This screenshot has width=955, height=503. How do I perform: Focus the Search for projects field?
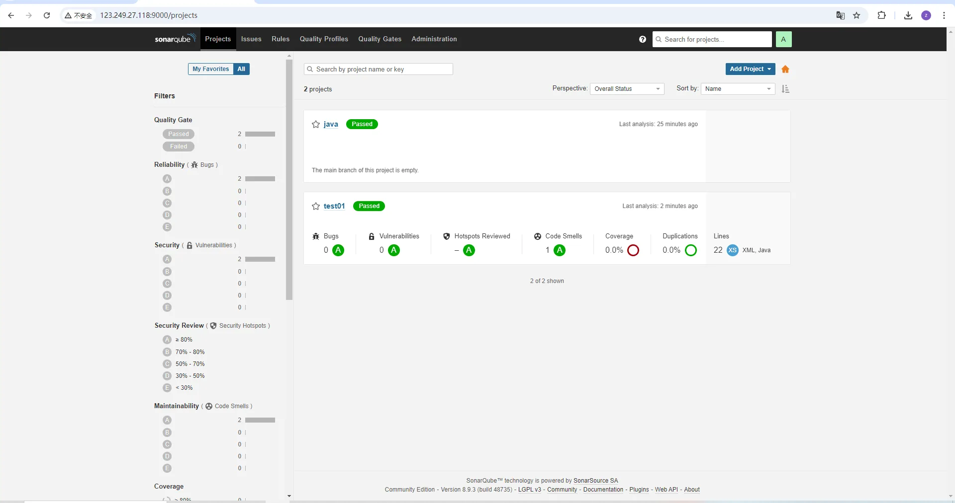pyautogui.click(x=712, y=39)
